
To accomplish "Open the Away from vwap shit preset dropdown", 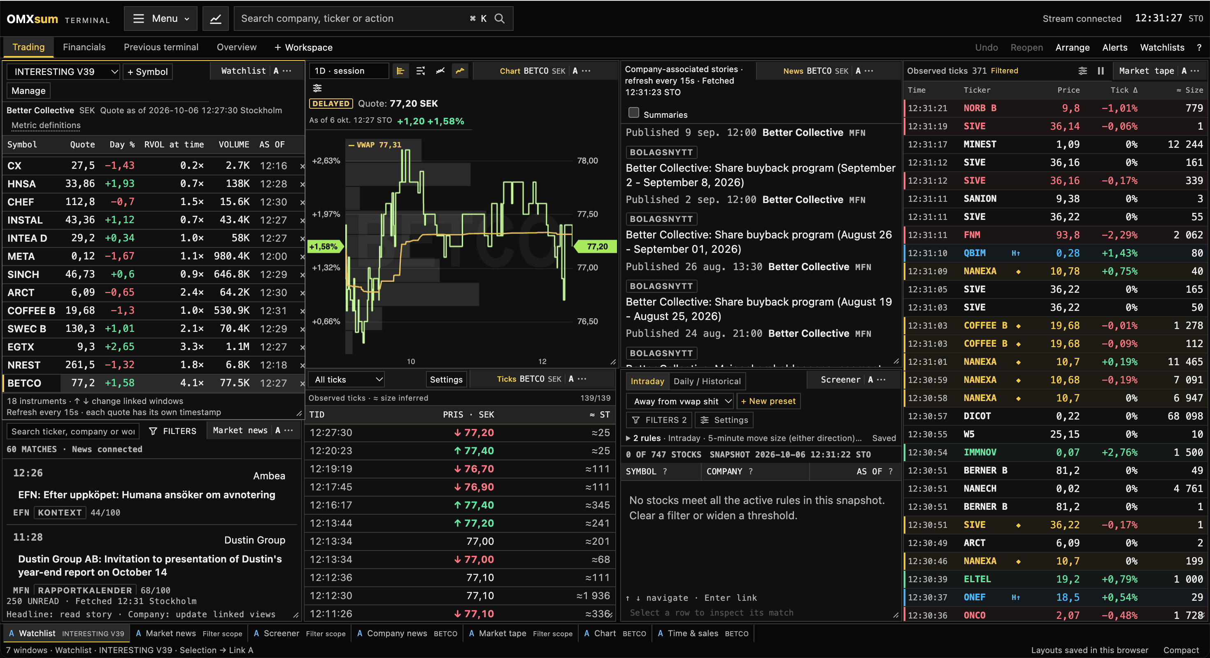I will point(680,401).
